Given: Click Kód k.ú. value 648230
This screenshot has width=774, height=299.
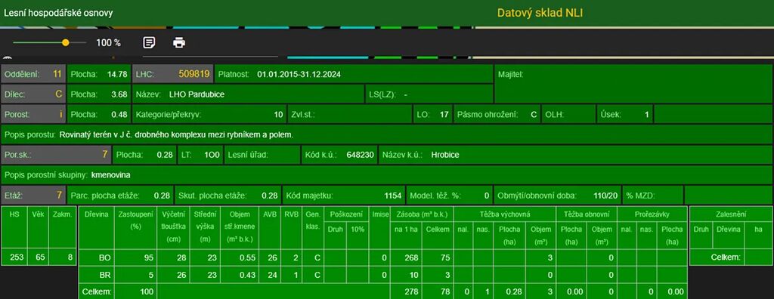Looking at the screenshot, I should point(361,155).
